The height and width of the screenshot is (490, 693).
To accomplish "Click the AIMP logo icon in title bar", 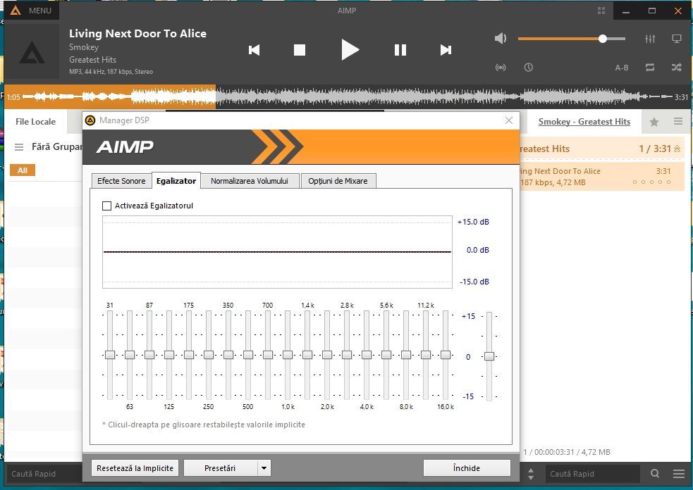I will coord(16,11).
